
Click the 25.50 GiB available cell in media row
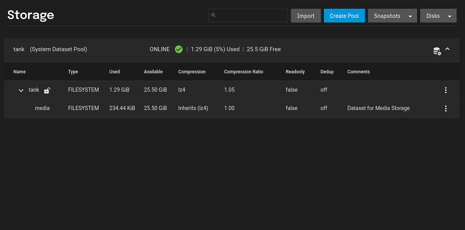[155, 108]
